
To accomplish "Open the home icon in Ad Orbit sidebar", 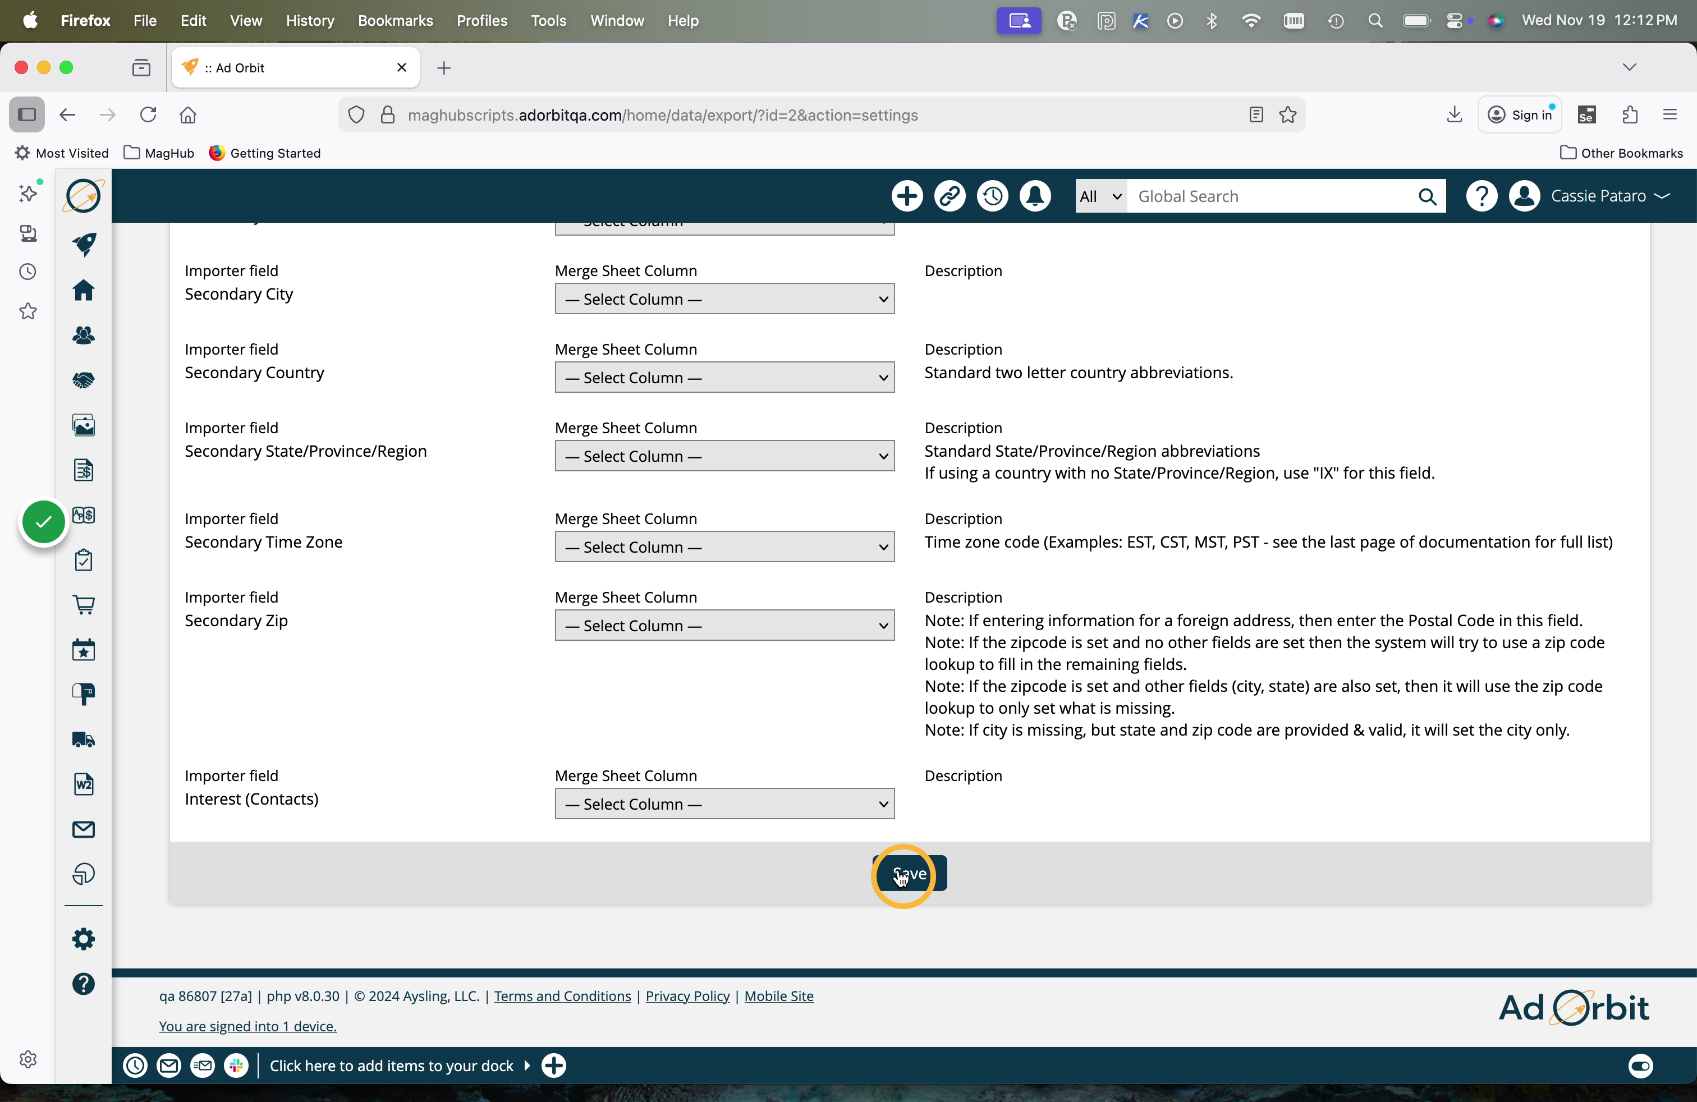I will (x=84, y=290).
